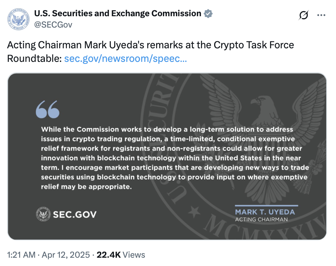Click the large quotation mark icon in image
Image resolution: width=336 pixels, height=266 pixels.
(x=48, y=109)
